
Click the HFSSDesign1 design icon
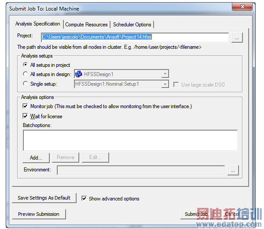[x=79, y=74]
